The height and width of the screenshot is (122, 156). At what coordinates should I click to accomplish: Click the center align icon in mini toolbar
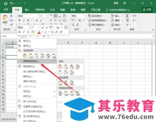coord(28,32)
